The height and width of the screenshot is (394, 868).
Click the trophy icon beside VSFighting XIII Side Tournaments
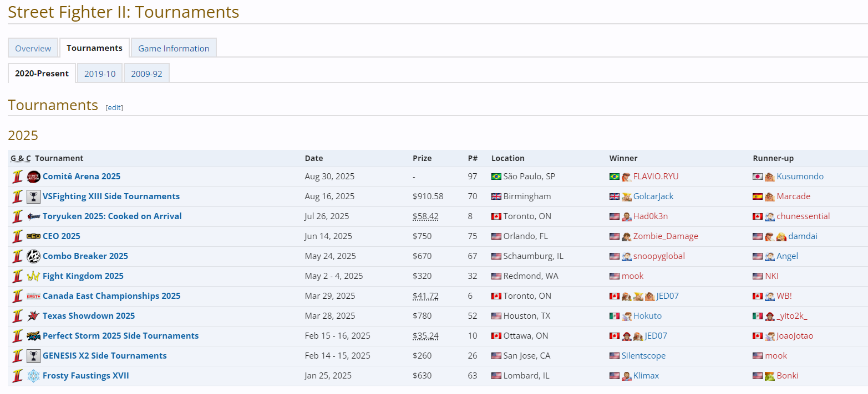[33, 196]
